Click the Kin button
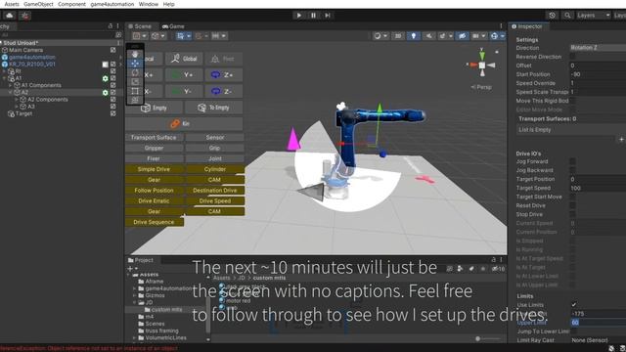The width and height of the screenshot is (626, 352). click(x=184, y=124)
